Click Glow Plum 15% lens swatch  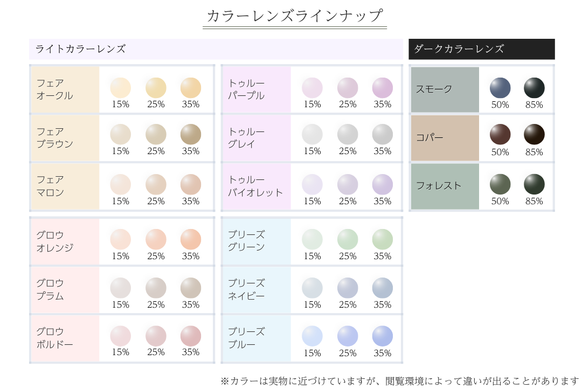[121, 288]
